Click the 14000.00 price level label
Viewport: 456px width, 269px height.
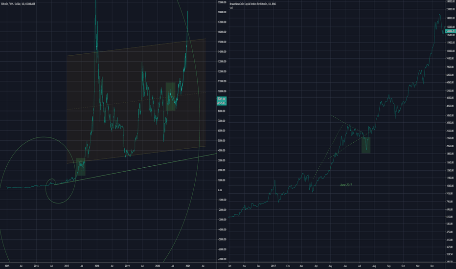(x=222, y=52)
